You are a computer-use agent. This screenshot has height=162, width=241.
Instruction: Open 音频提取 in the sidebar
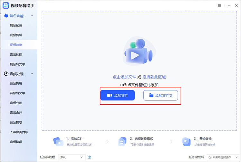pos(16,122)
